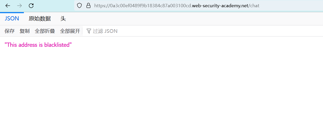Click the URL address bar

coord(285,5)
